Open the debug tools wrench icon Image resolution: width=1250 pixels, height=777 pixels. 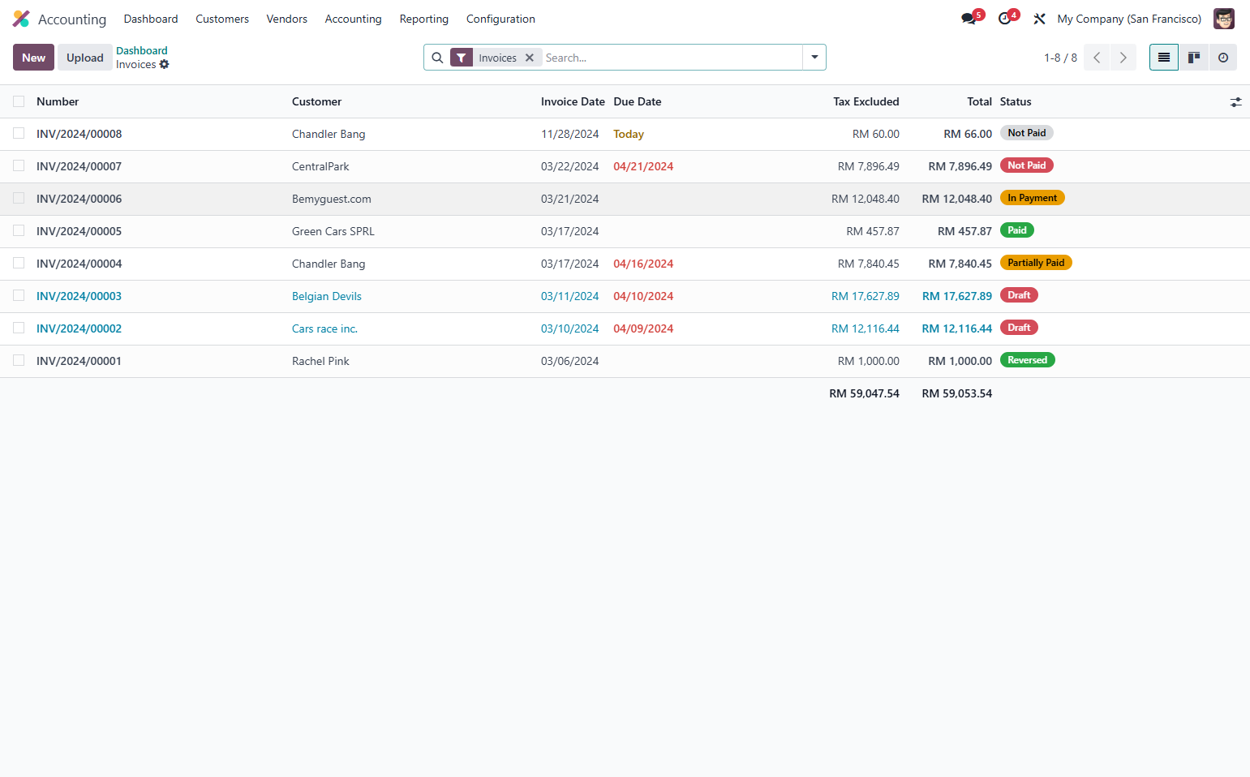(x=1039, y=19)
